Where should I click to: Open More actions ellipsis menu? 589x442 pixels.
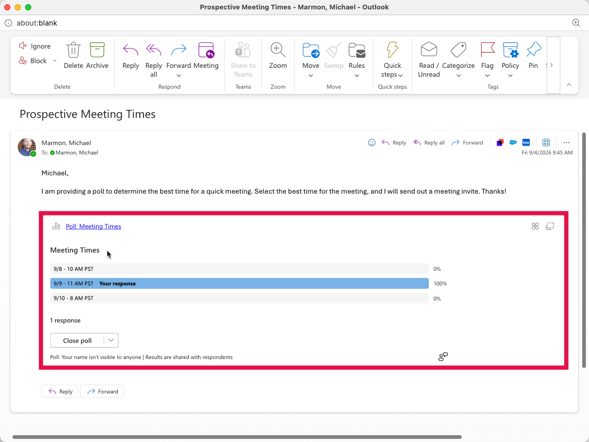[x=567, y=142]
